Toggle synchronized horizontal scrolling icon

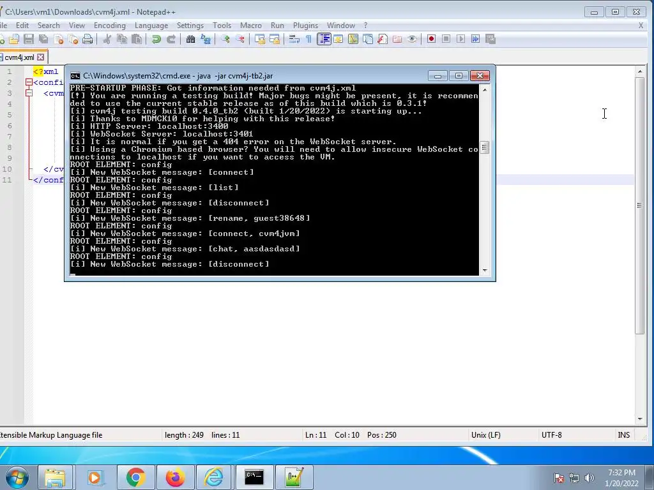(x=275, y=39)
